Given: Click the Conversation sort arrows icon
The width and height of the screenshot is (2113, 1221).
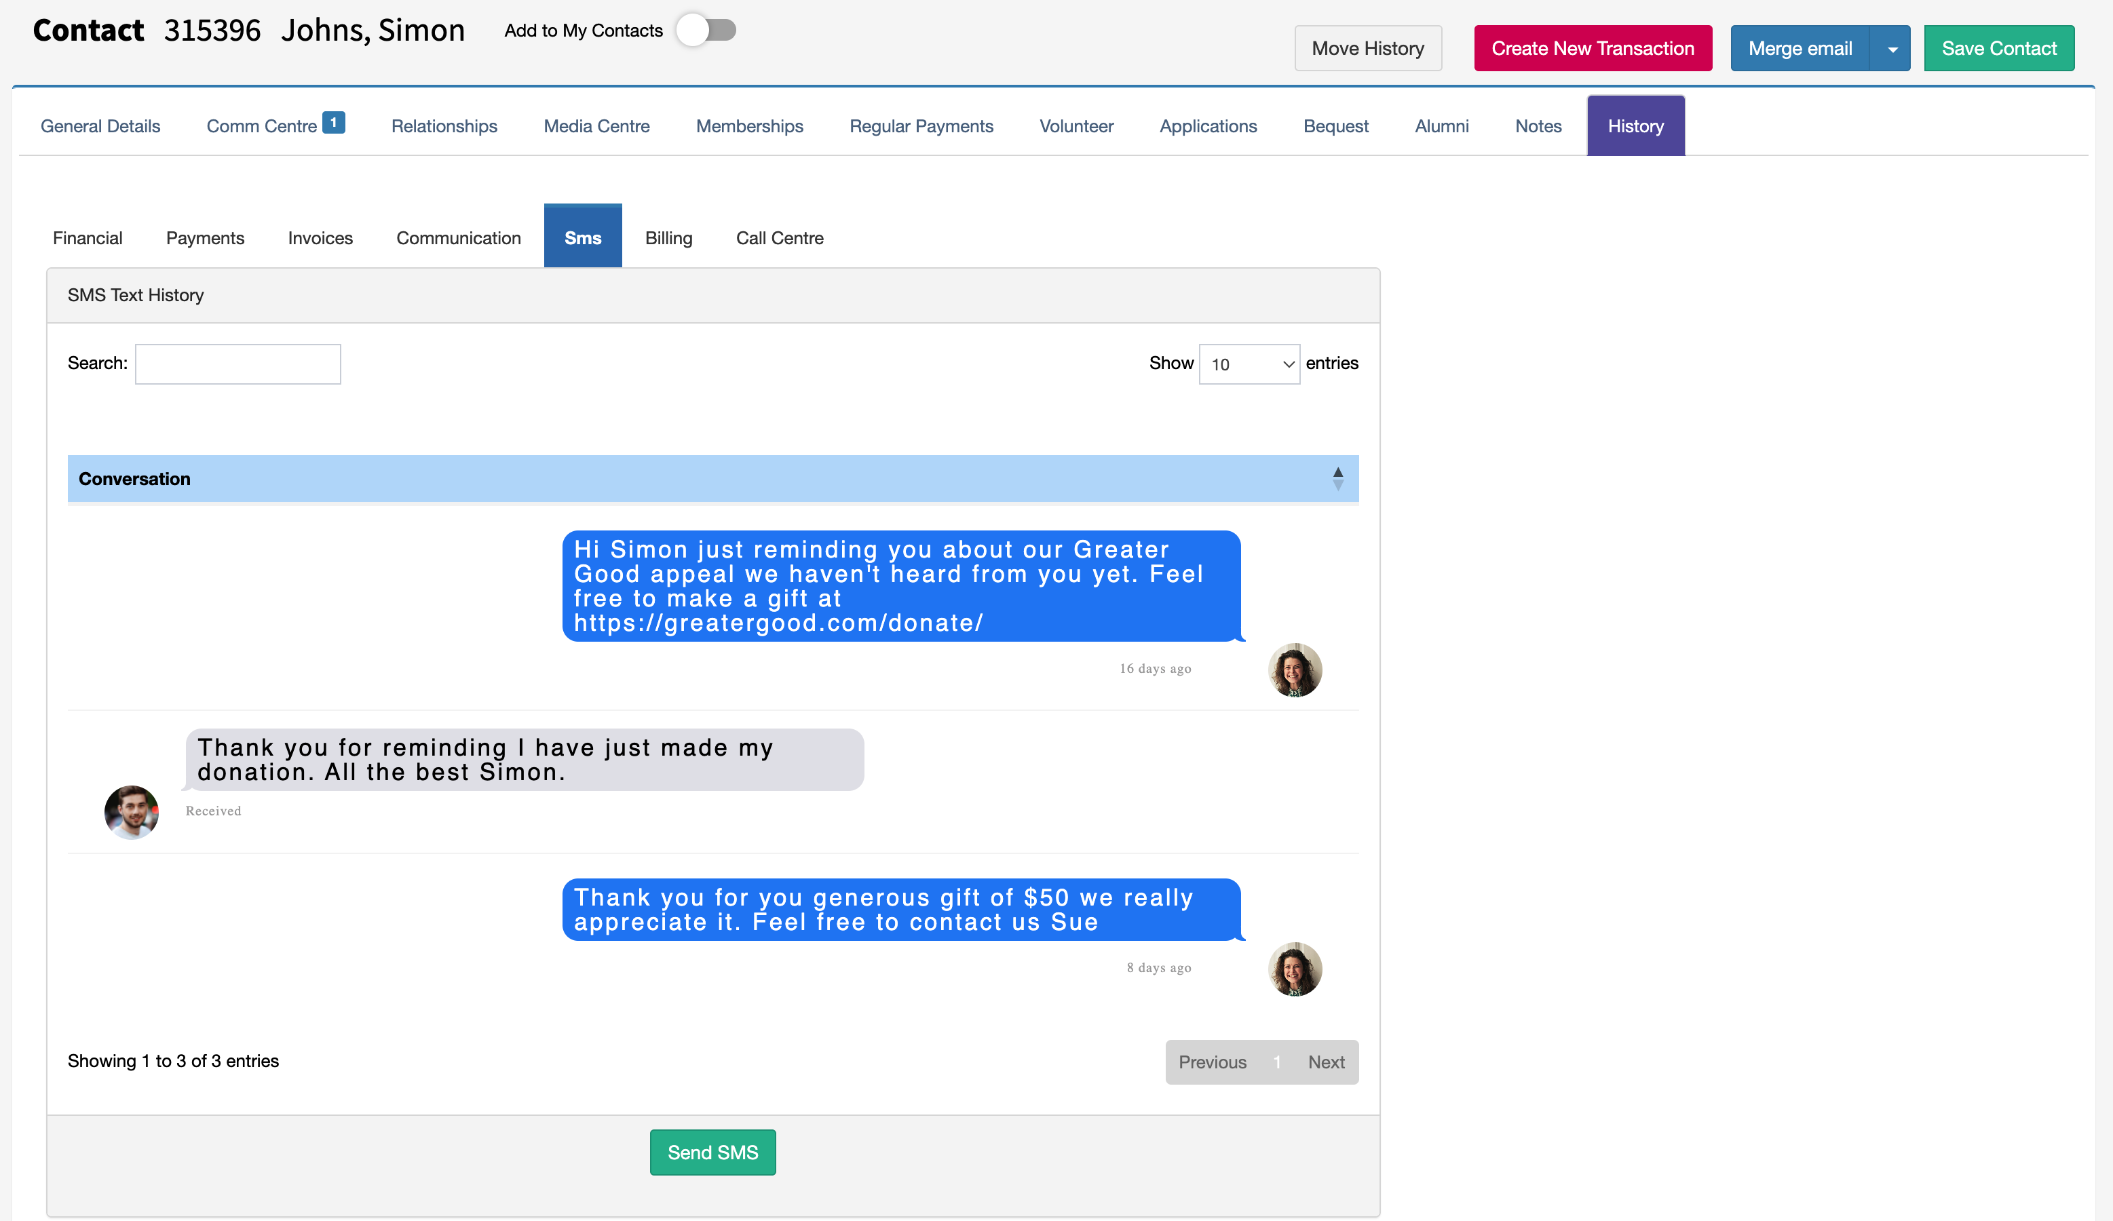Looking at the screenshot, I should point(1338,478).
